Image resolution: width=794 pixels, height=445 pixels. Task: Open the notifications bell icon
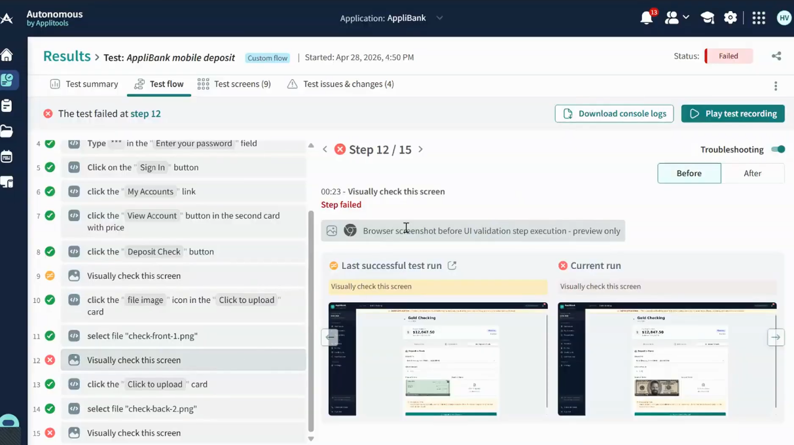[647, 18]
